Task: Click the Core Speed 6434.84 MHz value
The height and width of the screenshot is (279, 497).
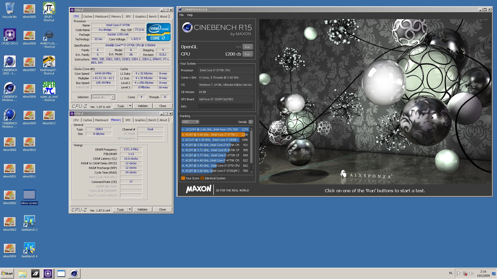Action: coord(103,73)
